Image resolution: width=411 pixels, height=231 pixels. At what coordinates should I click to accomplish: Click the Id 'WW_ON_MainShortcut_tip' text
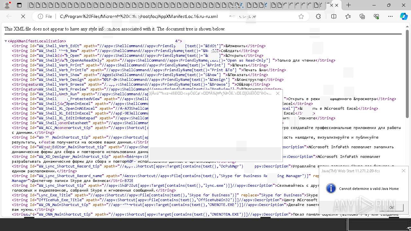pyautogui.click(x=64, y=205)
